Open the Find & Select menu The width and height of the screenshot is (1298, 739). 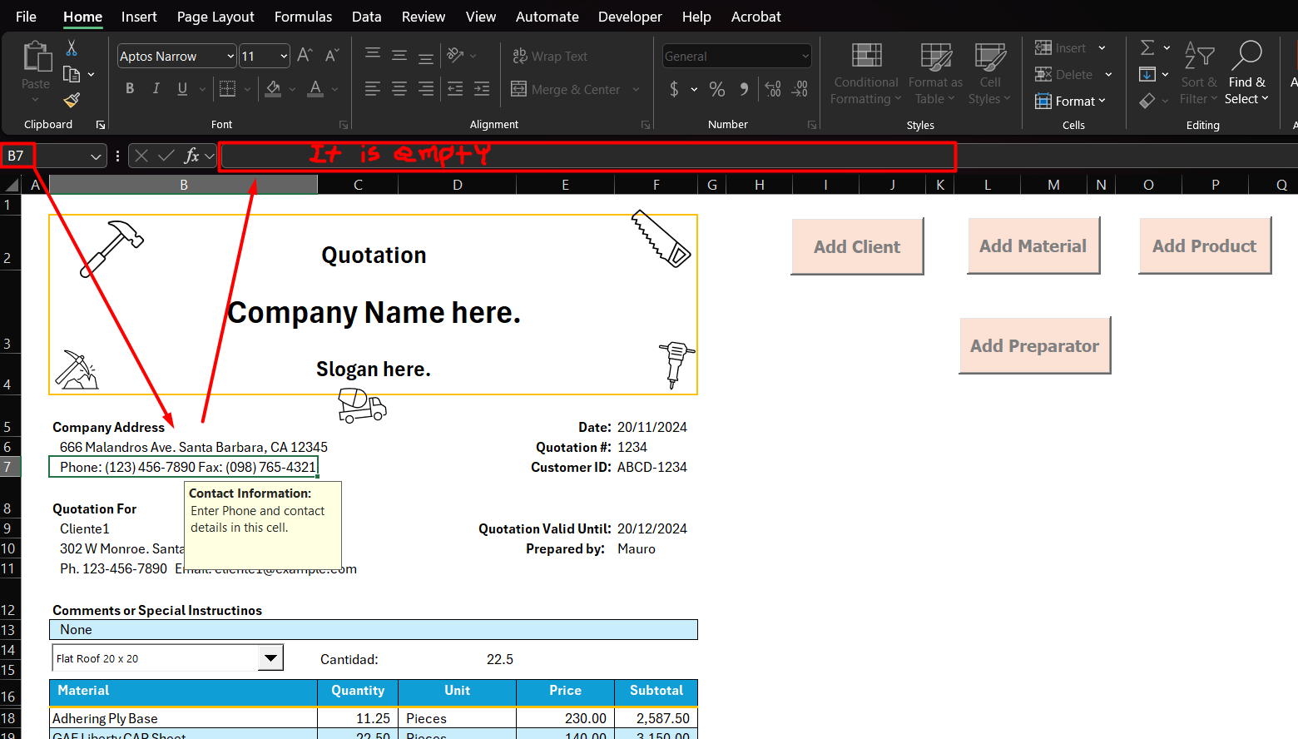pyautogui.click(x=1246, y=74)
